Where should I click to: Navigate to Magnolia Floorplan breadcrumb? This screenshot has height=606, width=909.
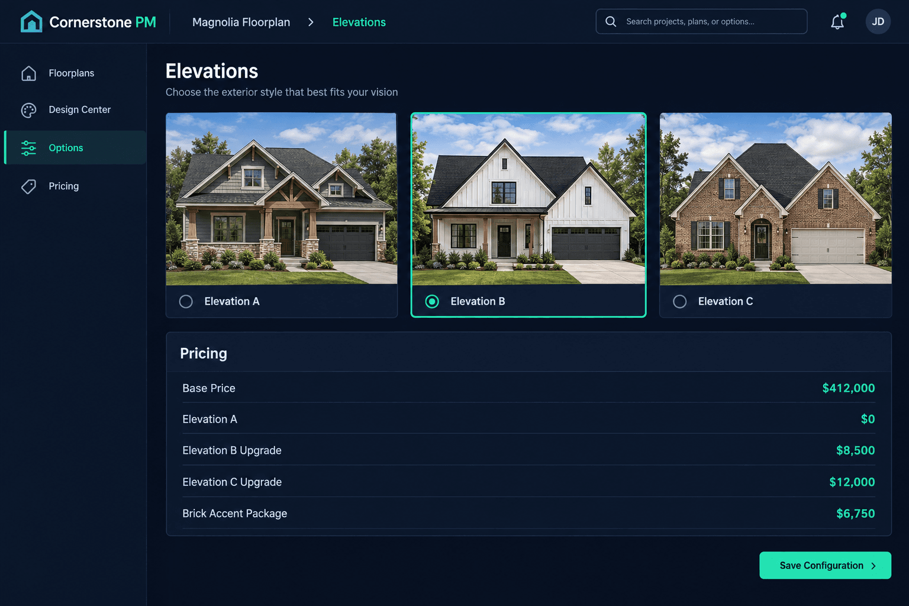241,22
